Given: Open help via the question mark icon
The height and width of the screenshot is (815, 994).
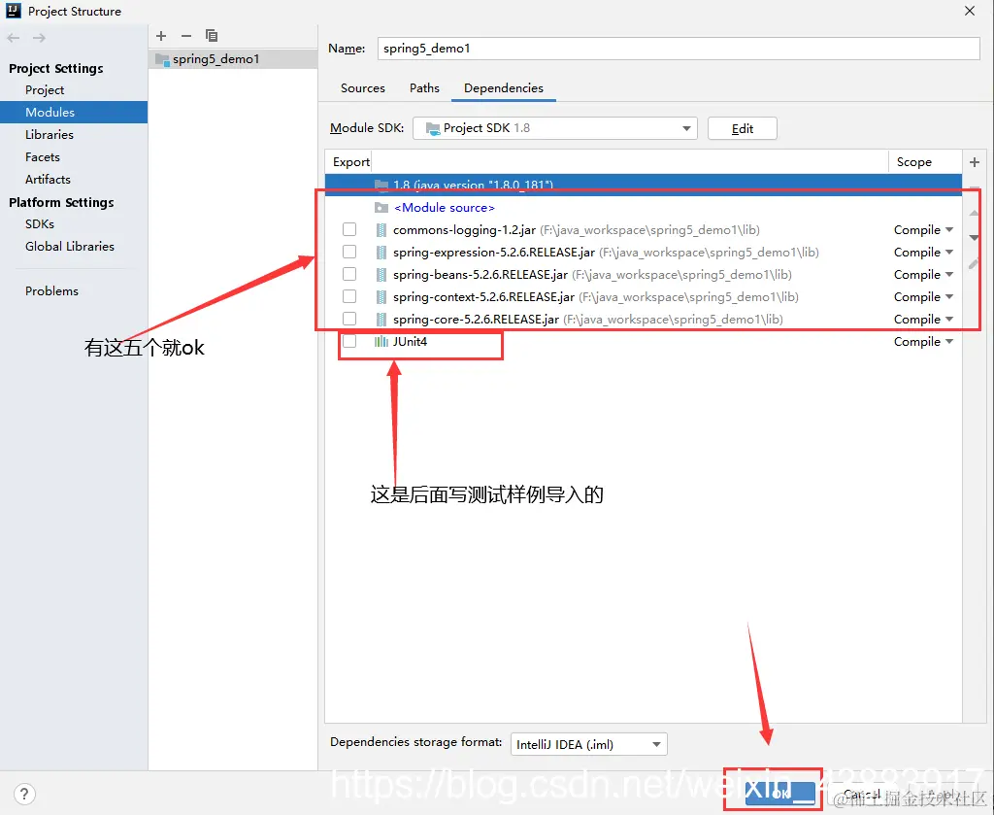Looking at the screenshot, I should [x=24, y=794].
